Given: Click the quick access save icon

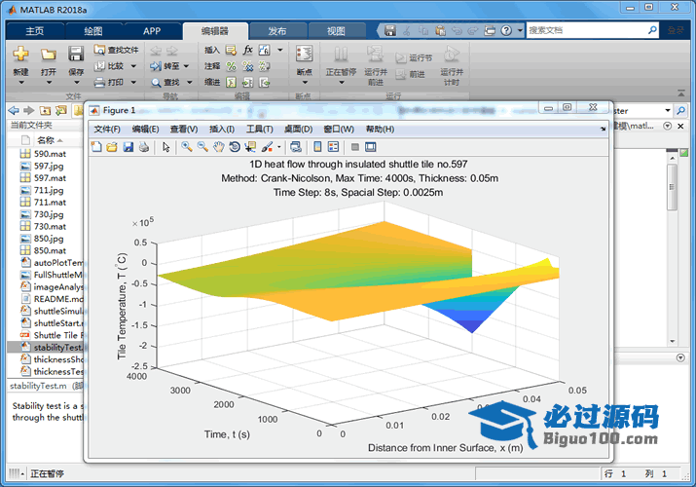Looking at the screenshot, I should 390,30.
